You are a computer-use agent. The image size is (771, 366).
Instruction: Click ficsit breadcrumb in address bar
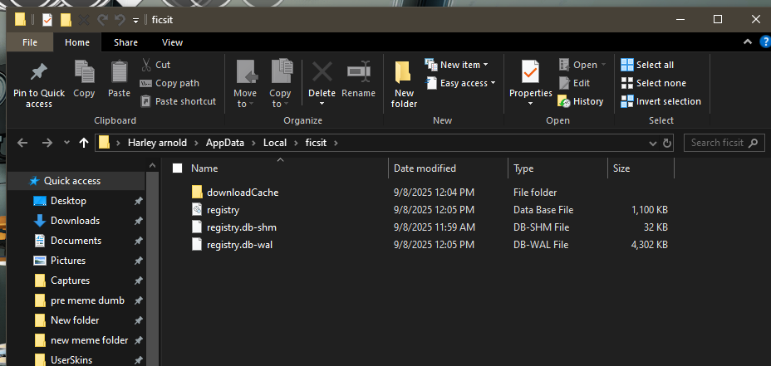coord(316,143)
